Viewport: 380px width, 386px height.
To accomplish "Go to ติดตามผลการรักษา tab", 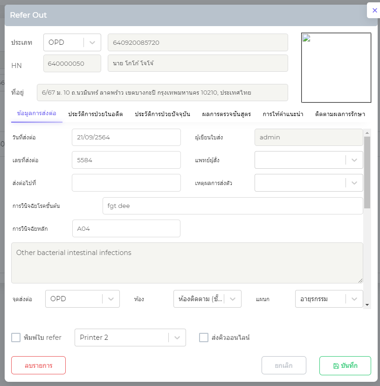I will coord(340,114).
